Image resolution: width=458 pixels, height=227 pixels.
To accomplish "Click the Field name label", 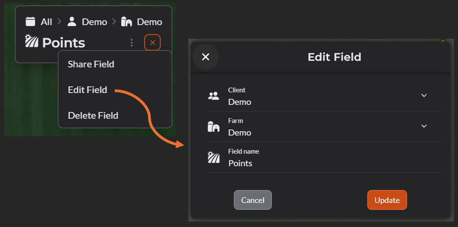I will tap(243, 151).
